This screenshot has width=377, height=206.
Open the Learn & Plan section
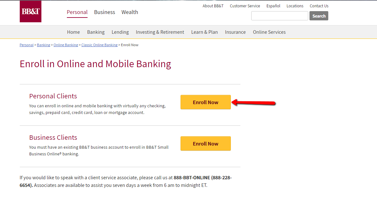point(204,32)
